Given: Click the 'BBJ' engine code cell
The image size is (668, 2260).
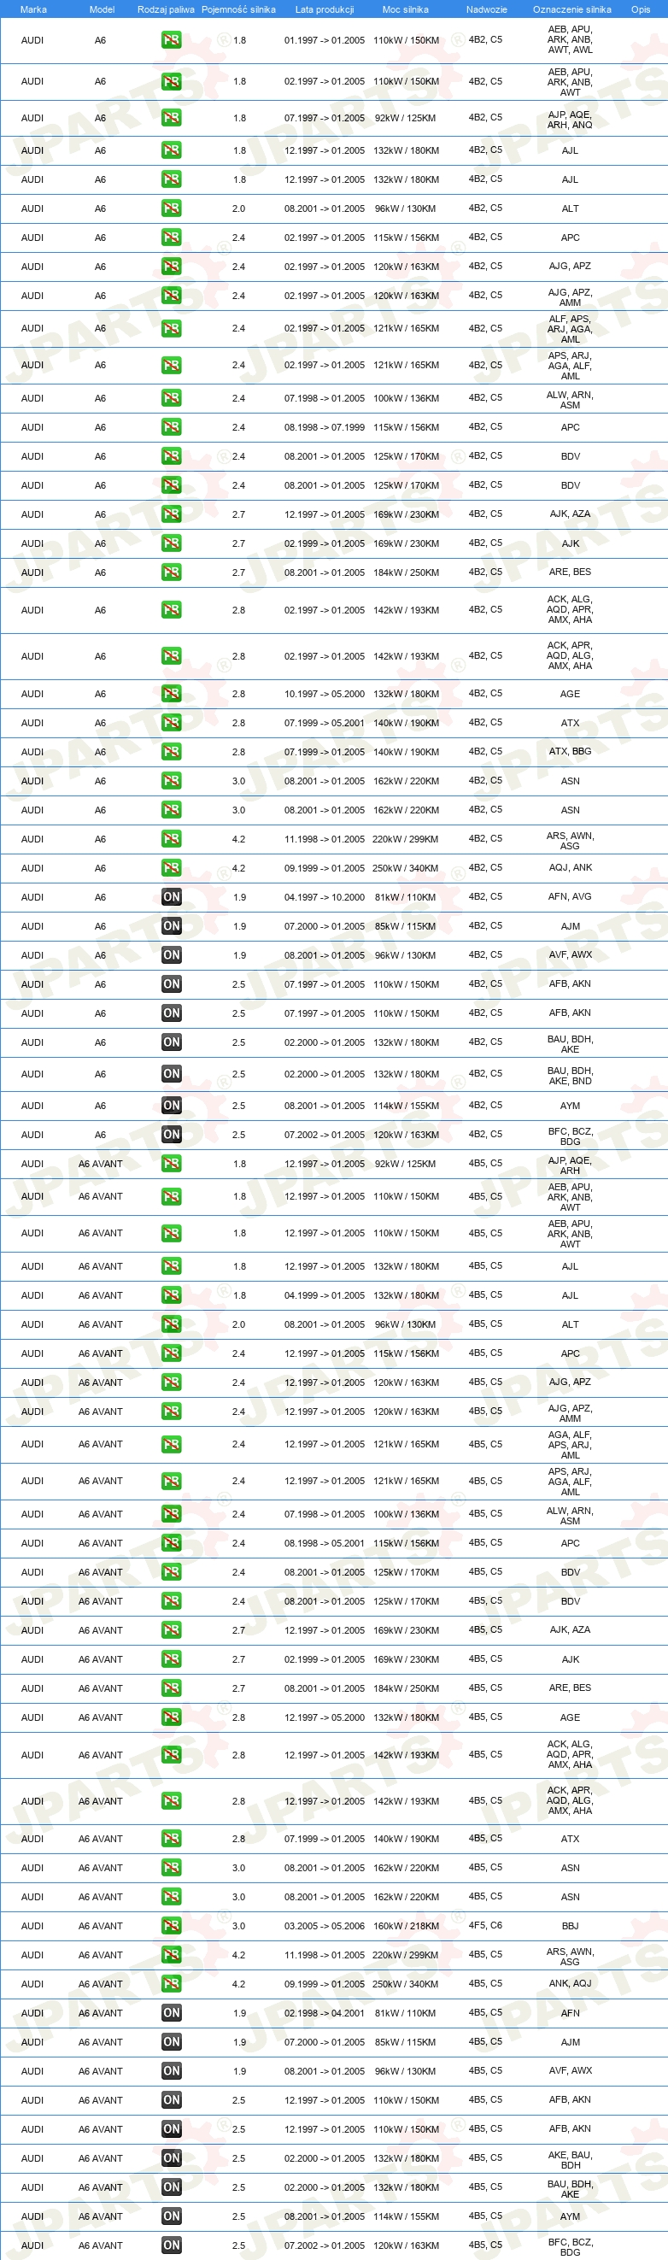Looking at the screenshot, I should pyautogui.click(x=570, y=1926).
